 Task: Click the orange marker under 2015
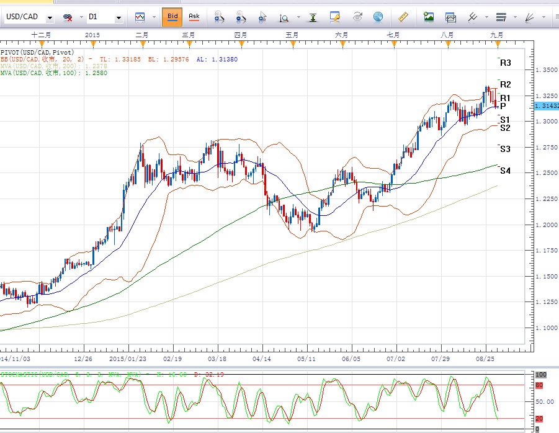tap(94, 44)
